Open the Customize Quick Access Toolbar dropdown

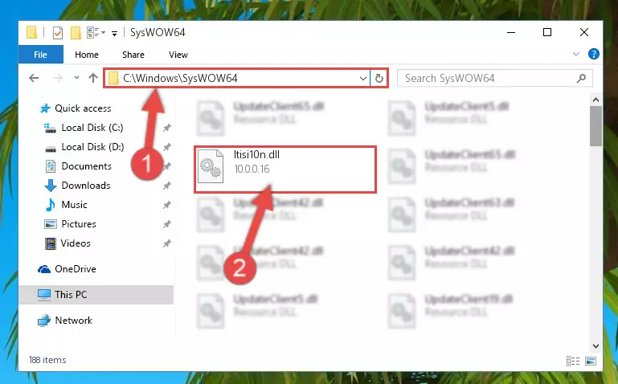pos(114,34)
